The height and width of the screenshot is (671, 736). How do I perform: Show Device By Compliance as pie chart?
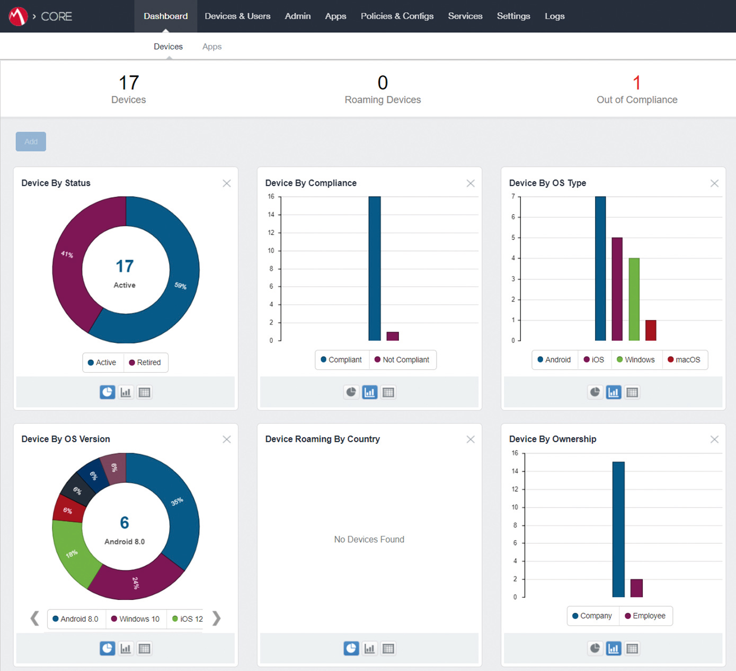pos(351,392)
